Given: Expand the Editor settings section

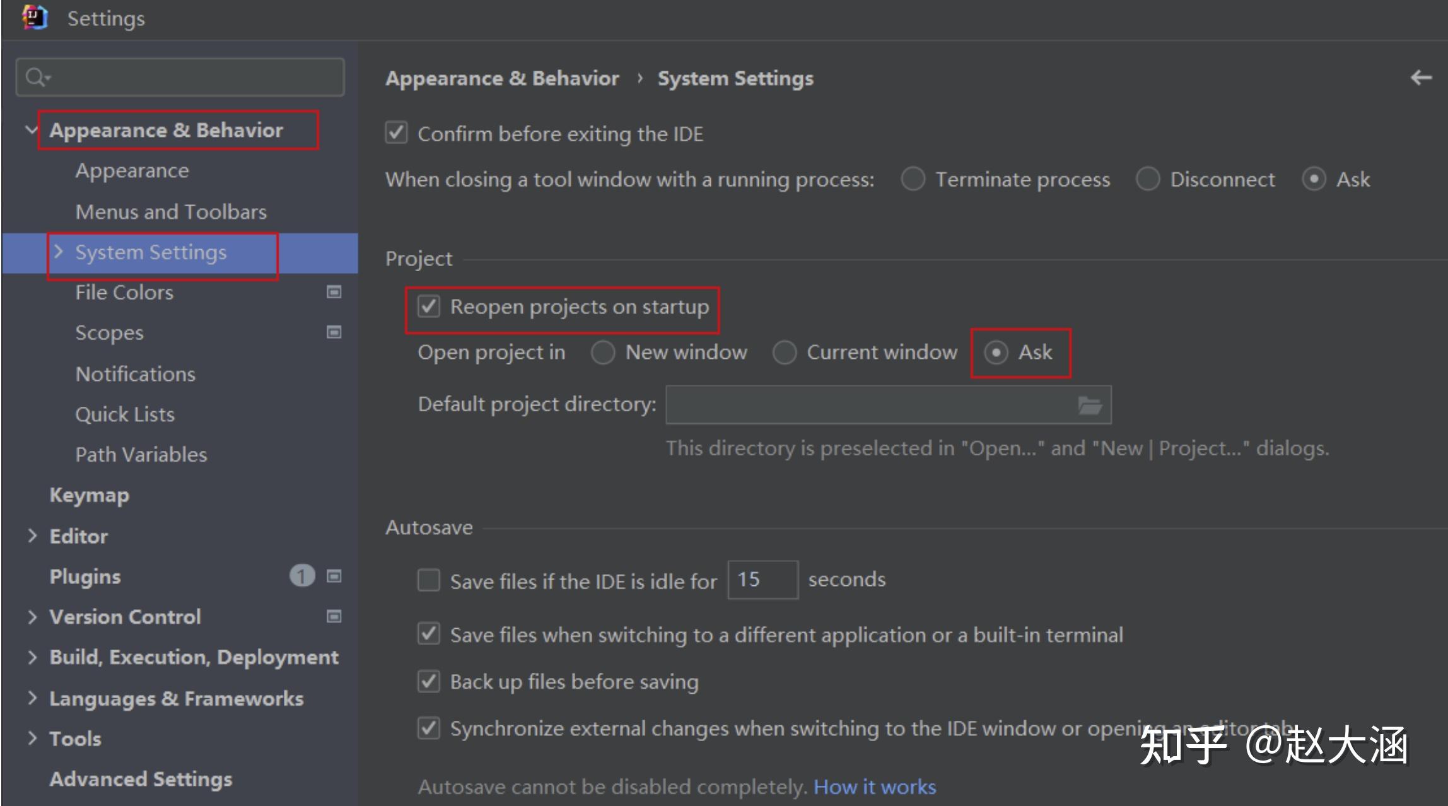Looking at the screenshot, I should [x=32, y=536].
